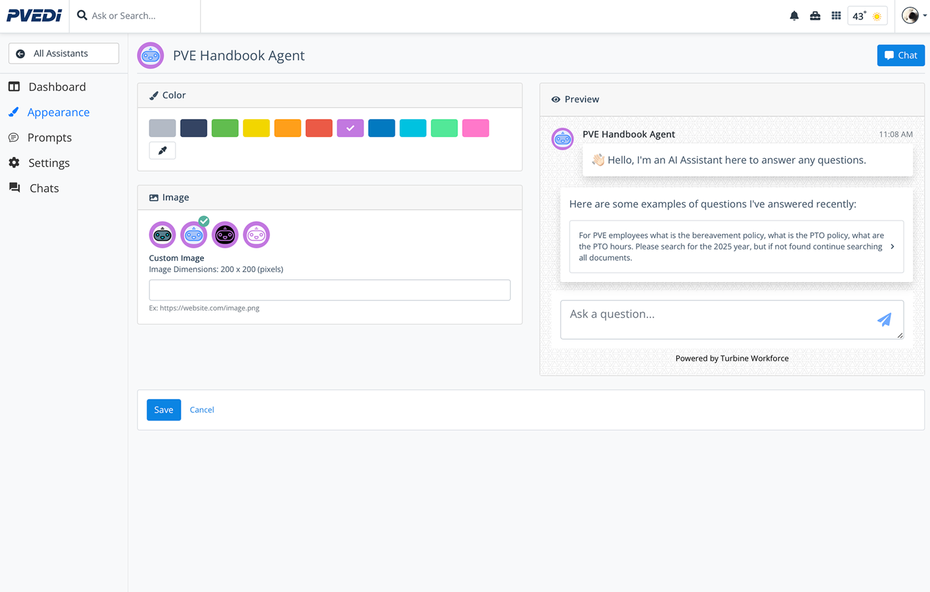This screenshot has height=592, width=930.
Task: Select the leftmost green robot avatar
Action: click(162, 234)
